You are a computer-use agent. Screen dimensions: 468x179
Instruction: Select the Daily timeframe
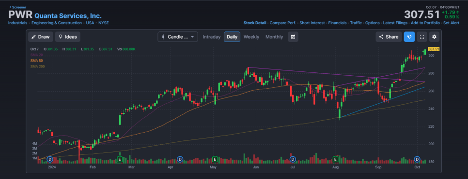point(232,37)
